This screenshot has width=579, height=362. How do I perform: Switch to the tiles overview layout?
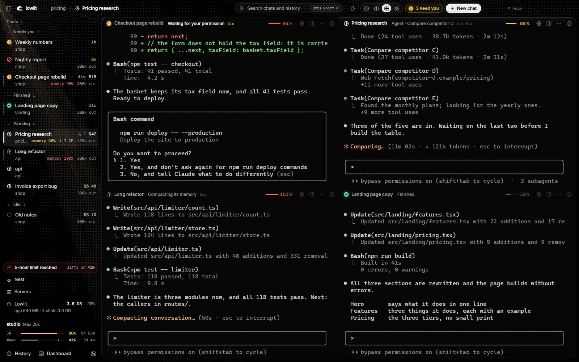coord(397,8)
